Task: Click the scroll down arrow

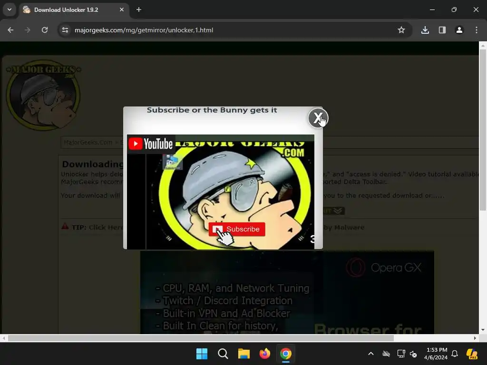Action: 483,330
